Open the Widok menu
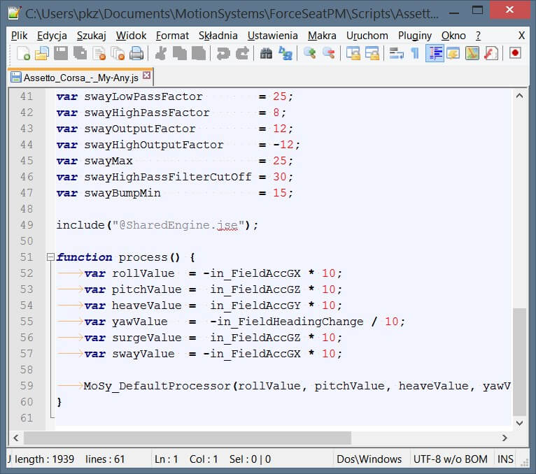Viewport: 536px width, 474px height. point(131,36)
